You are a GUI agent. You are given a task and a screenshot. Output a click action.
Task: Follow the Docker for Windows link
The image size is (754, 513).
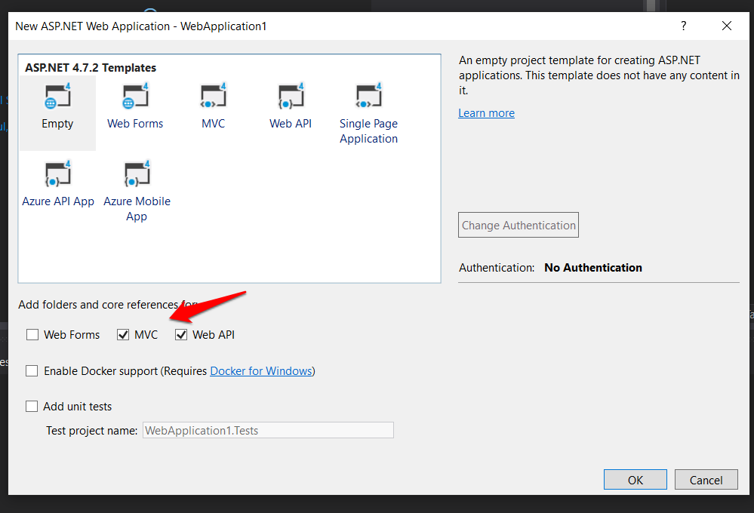tap(260, 371)
